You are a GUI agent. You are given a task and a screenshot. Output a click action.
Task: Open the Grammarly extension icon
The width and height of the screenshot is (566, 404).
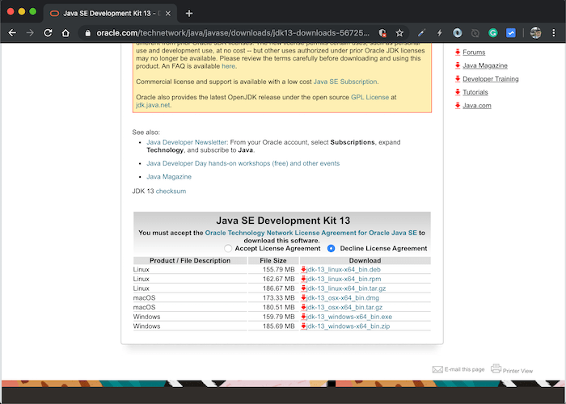(x=492, y=33)
